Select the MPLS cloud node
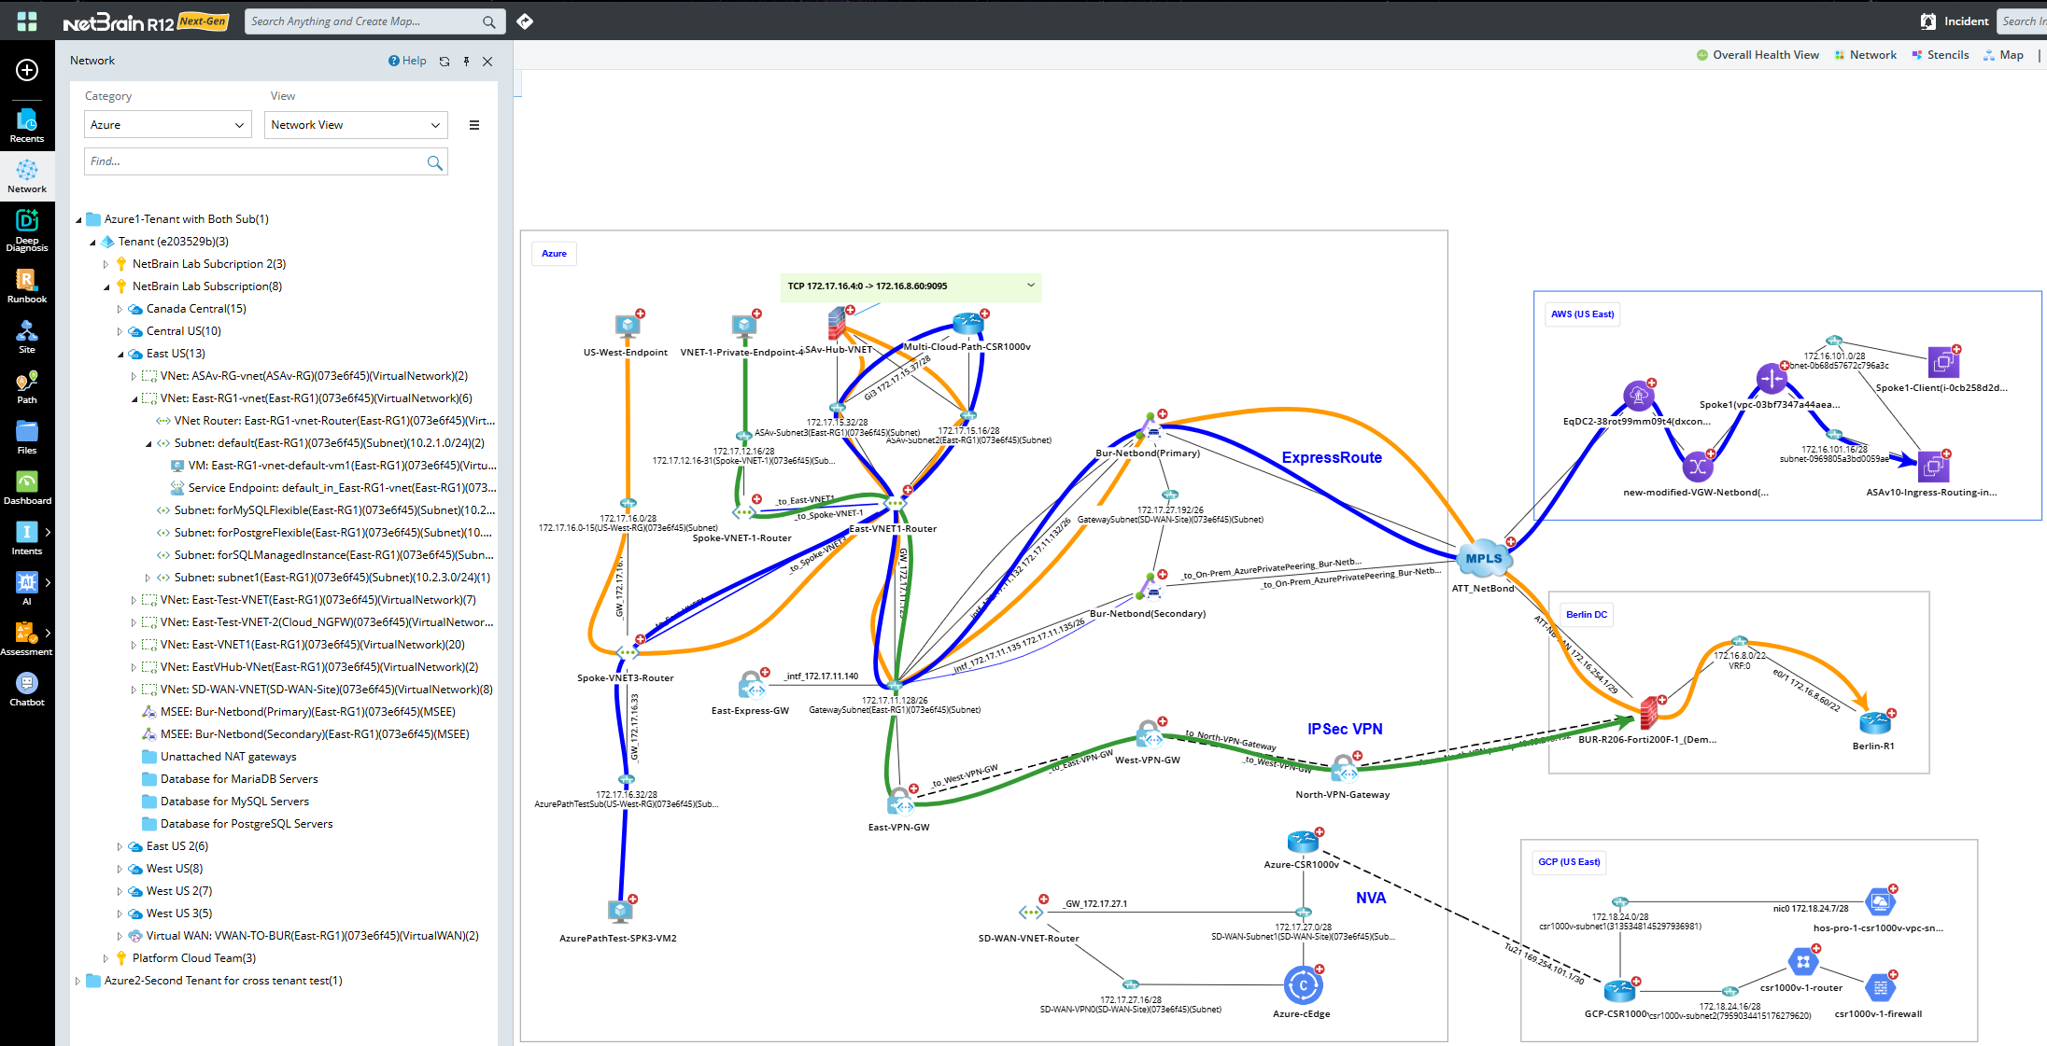The height and width of the screenshot is (1046, 2047). tap(1484, 558)
